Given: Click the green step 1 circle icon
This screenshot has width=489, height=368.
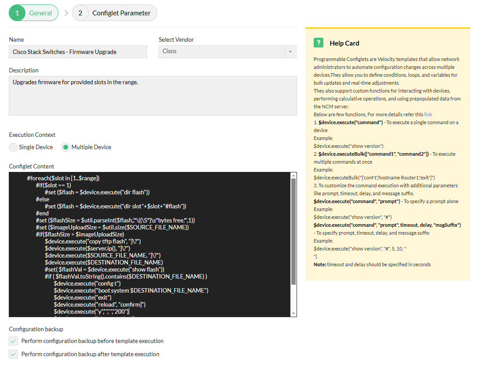Looking at the screenshot, I should point(18,13).
